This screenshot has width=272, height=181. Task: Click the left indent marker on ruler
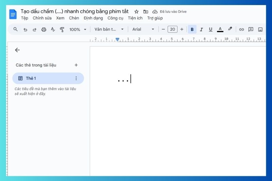pos(117,40)
